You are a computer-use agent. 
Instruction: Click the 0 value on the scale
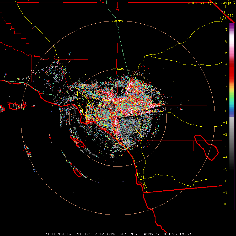226,111
